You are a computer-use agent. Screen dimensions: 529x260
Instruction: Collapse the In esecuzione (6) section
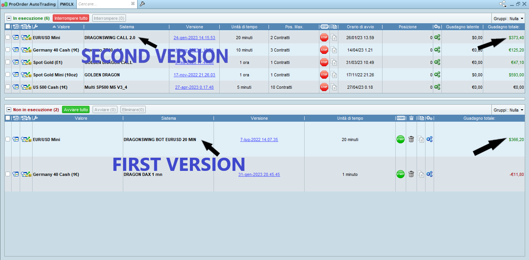(9, 18)
